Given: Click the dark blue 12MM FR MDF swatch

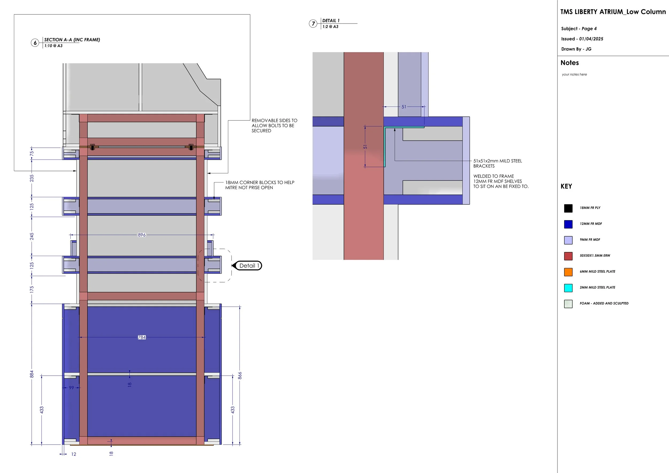Looking at the screenshot, I should (568, 224).
